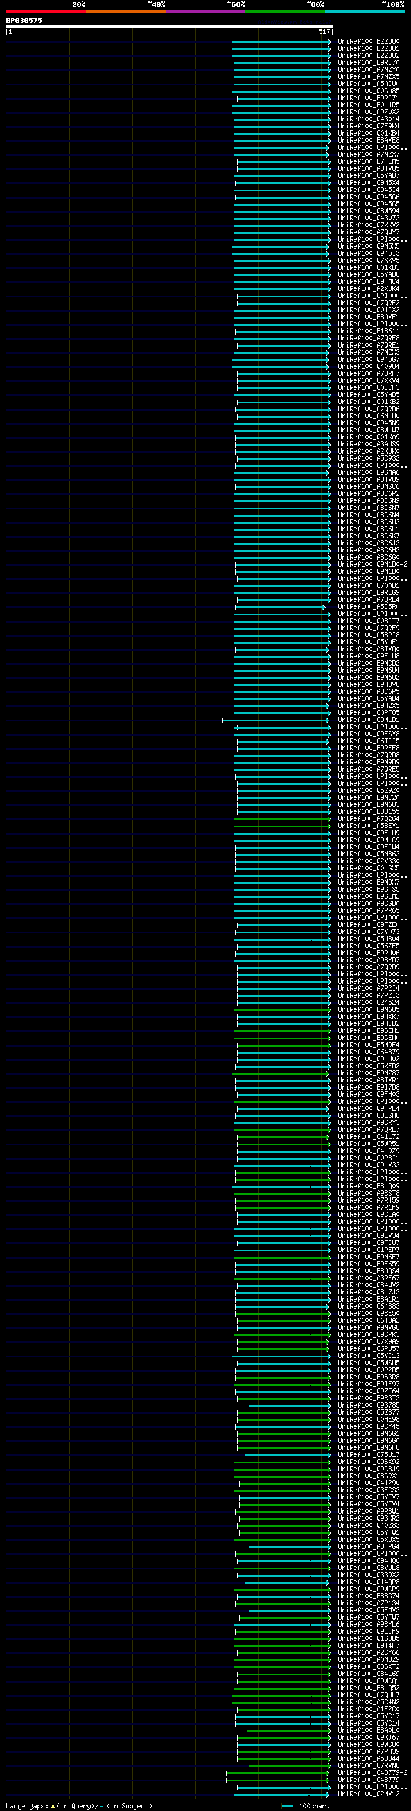411x1811 pixels.
Task: Select hit 'UniRef100_Q9M1D0-2'
Action: pos(372,565)
